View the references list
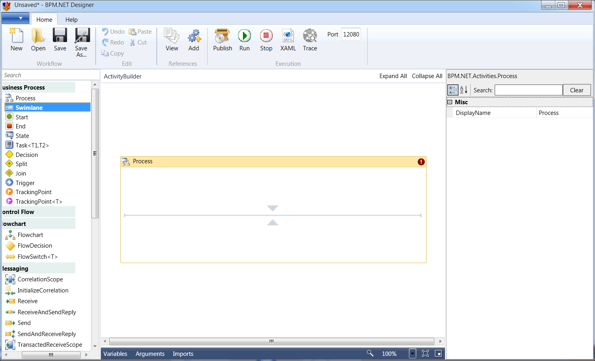The height and width of the screenshot is (361, 595). (x=172, y=40)
